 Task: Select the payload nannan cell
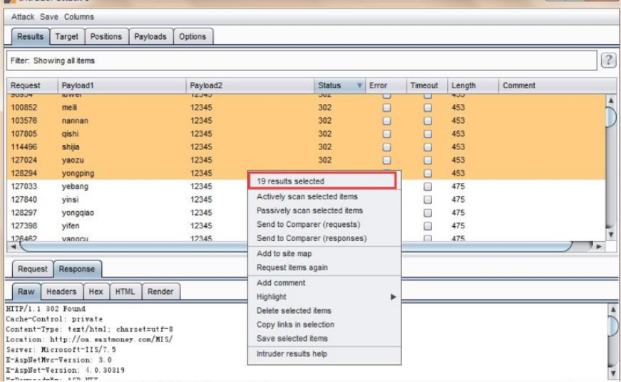point(75,120)
